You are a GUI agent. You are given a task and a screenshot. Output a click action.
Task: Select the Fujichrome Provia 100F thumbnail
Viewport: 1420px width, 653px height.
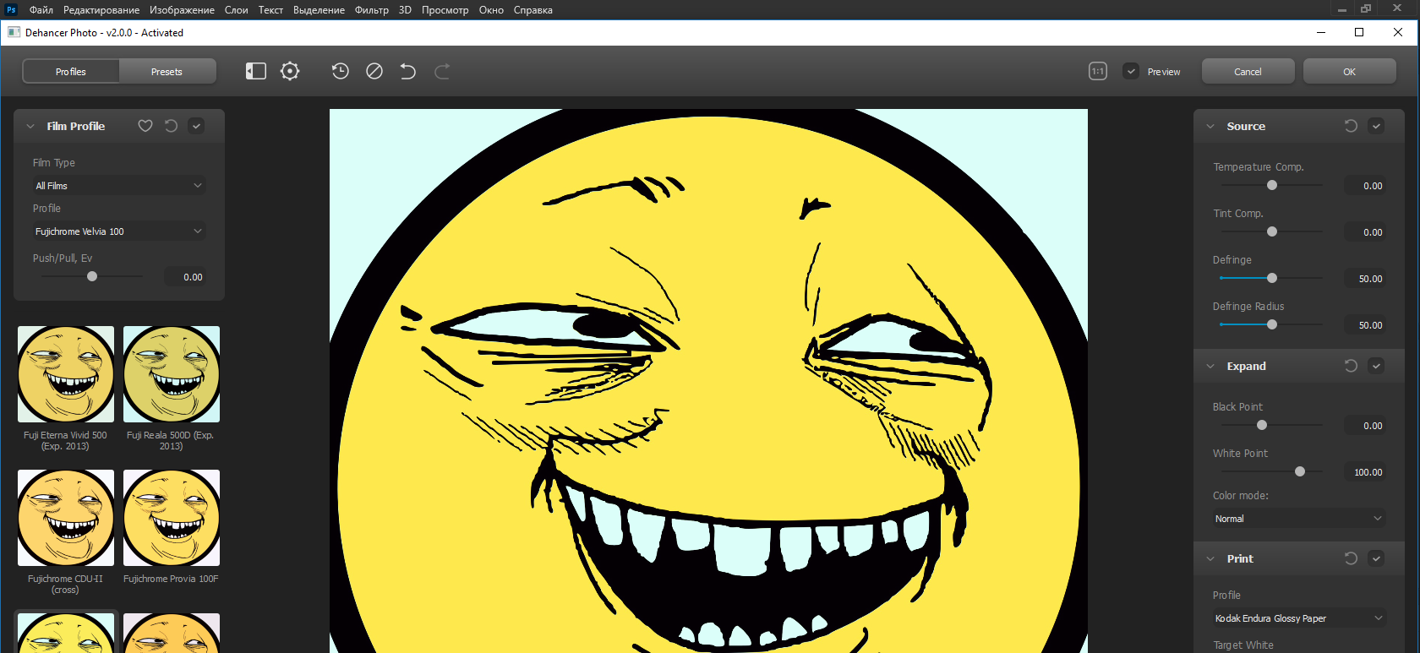coord(172,518)
